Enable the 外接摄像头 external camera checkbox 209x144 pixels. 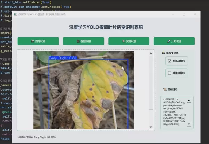170,73
